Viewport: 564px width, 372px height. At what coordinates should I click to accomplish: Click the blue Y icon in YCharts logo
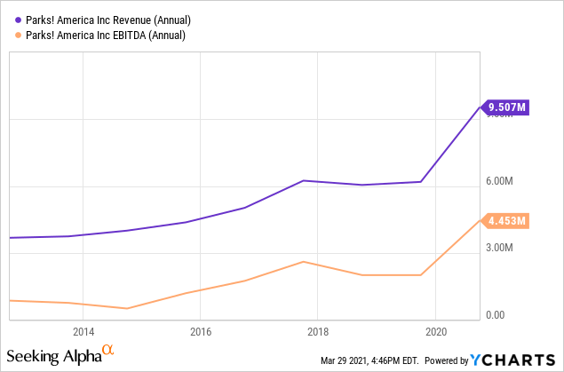(475, 360)
